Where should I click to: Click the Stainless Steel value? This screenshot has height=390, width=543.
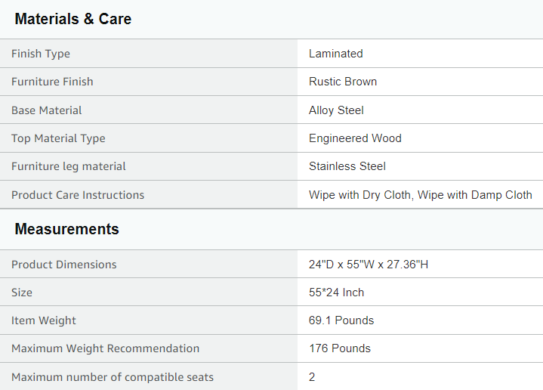[347, 166]
